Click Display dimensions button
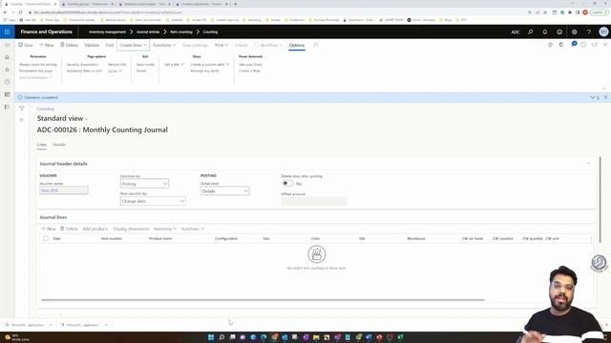611x343 pixels. [x=131, y=229]
